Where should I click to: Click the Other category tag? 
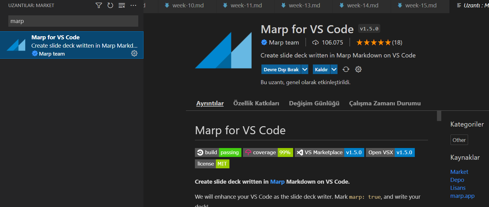coord(459,140)
